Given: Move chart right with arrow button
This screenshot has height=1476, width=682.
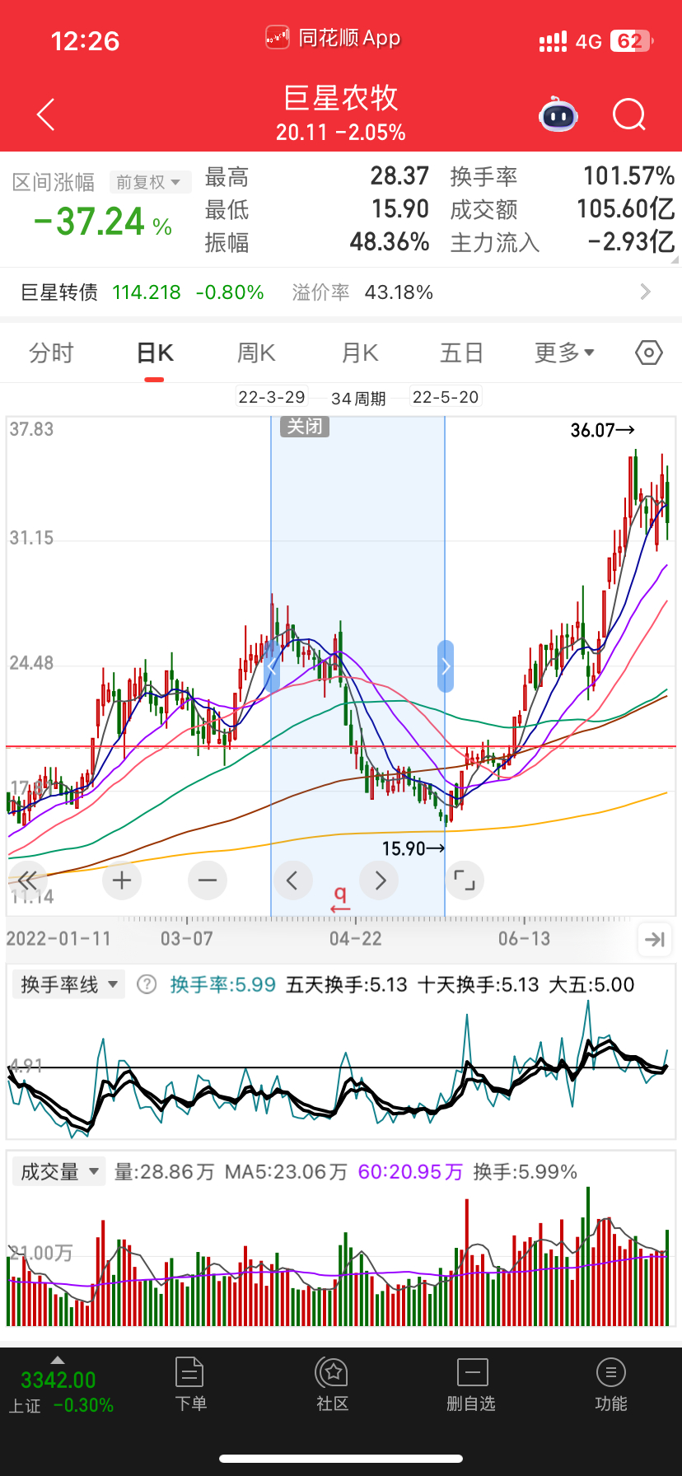Looking at the screenshot, I should [380, 880].
